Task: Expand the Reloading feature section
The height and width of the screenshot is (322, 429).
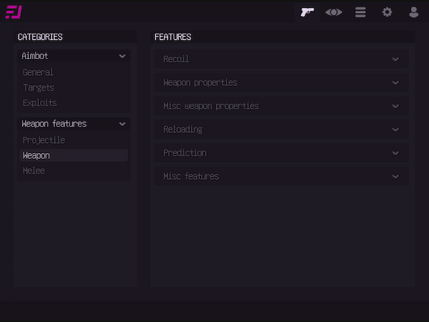Action: [x=395, y=129]
